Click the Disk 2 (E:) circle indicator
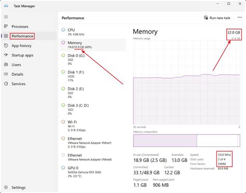 [x=63, y=88]
